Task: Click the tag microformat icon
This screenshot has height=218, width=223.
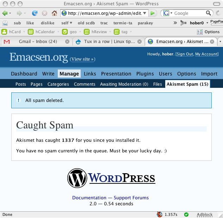Action: pos(117,32)
